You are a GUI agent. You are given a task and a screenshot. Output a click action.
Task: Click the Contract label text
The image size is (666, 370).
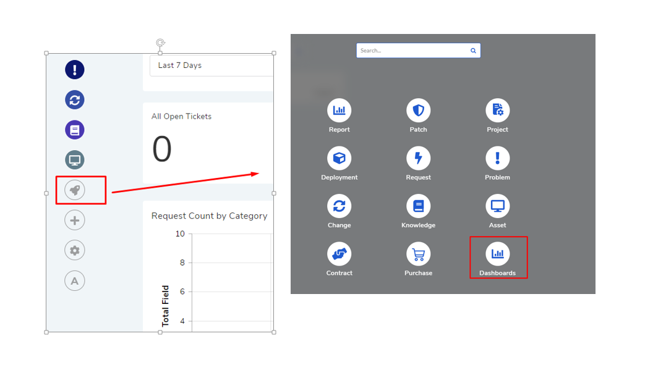(x=339, y=273)
